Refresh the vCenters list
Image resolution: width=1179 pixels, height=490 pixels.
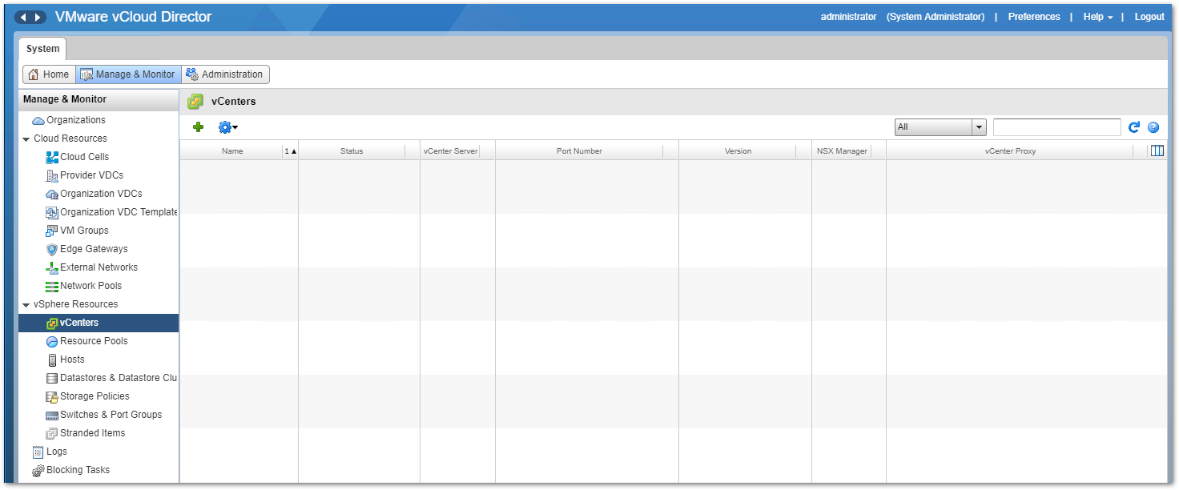click(1133, 127)
